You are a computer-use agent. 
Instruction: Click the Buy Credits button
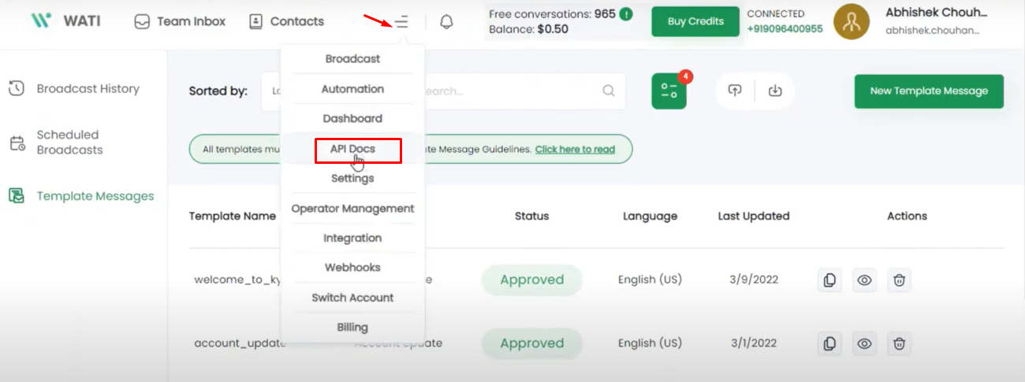(695, 21)
